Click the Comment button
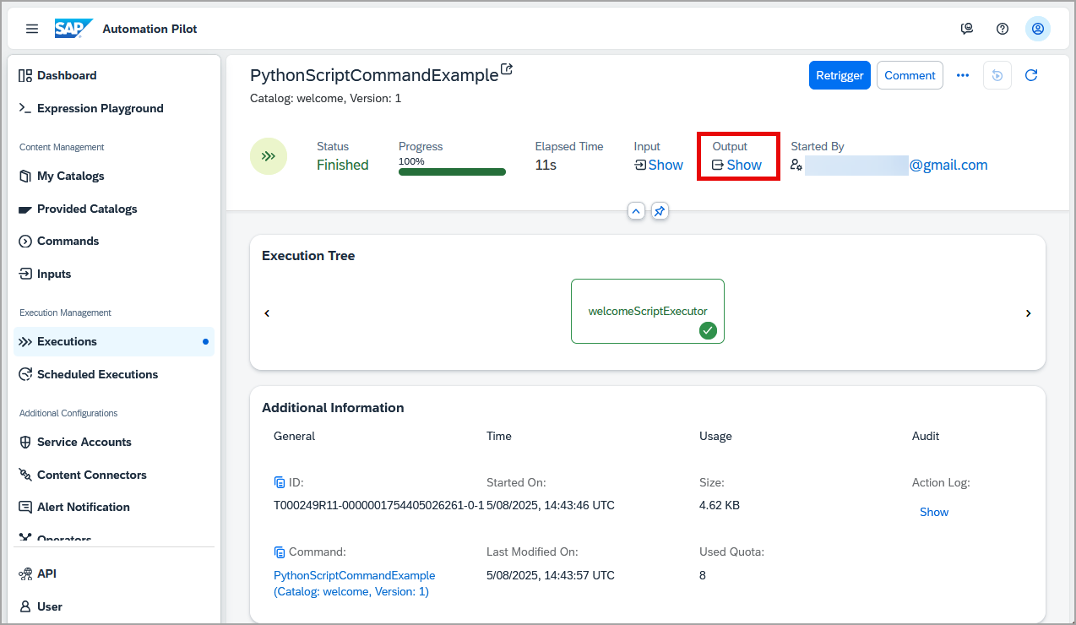 (910, 75)
